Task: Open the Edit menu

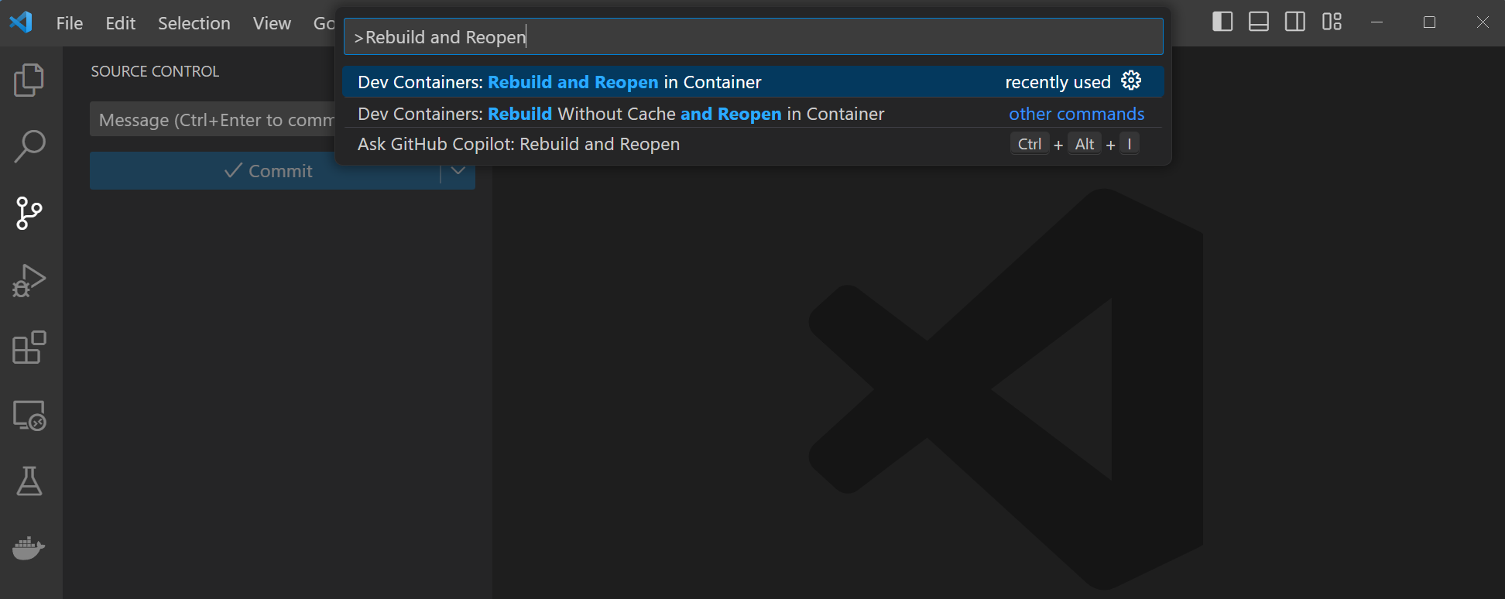Action: tap(121, 23)
